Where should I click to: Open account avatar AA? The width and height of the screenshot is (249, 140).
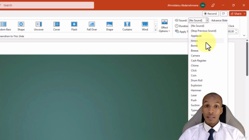pos(203,5)
